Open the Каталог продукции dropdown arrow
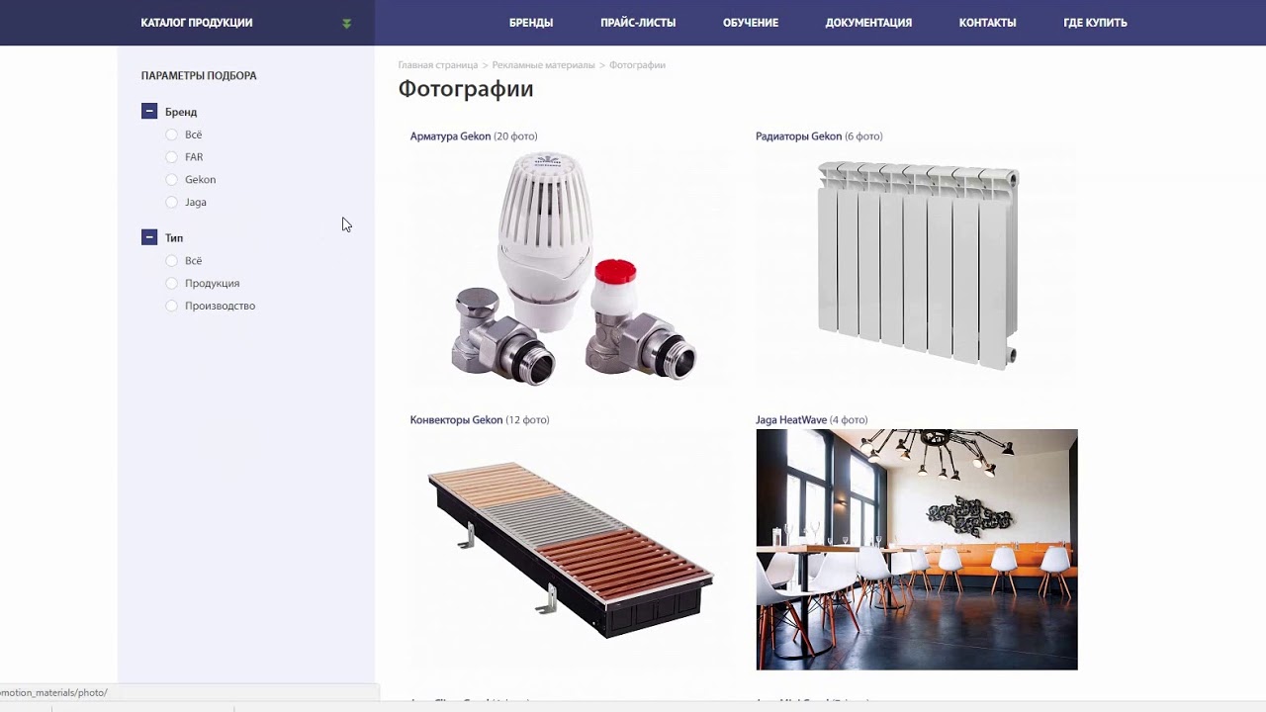The height and width of the screenshot is (712, 1266). (346, 23)
